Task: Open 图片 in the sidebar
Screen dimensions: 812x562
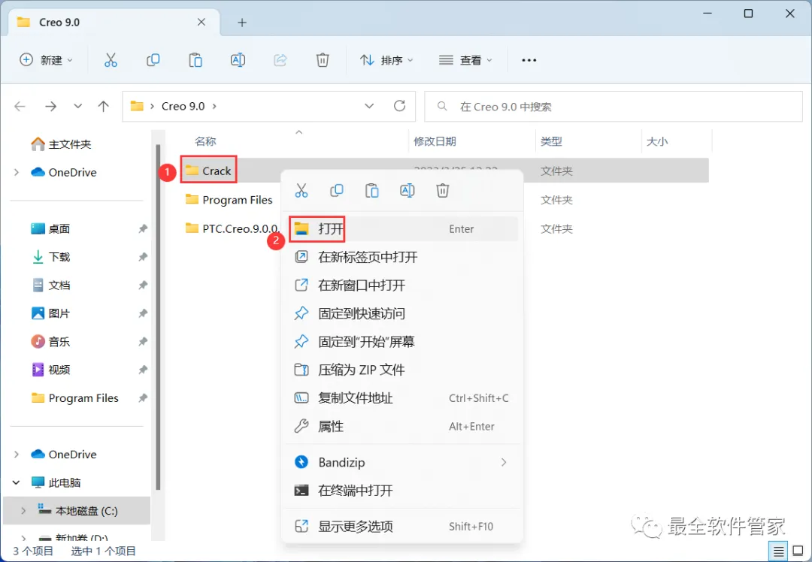Action: [51, 313]
